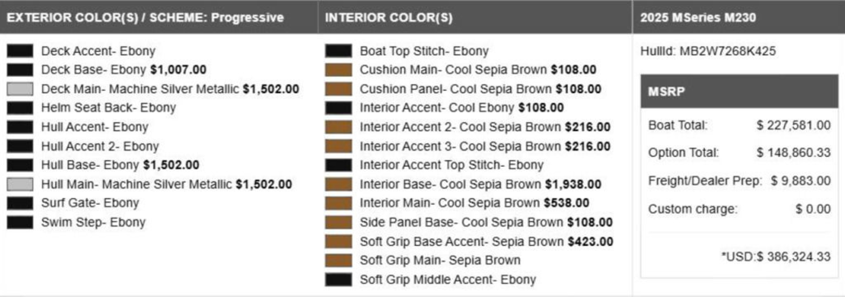
Task: Click the USD grand total value
Action: point(793,257)
